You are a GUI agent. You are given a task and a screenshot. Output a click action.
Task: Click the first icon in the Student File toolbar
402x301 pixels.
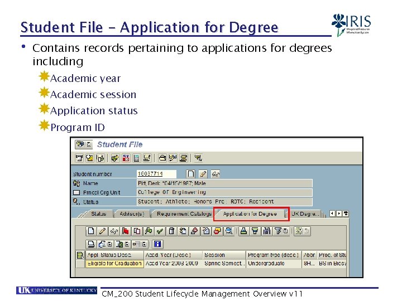(79, 158)
